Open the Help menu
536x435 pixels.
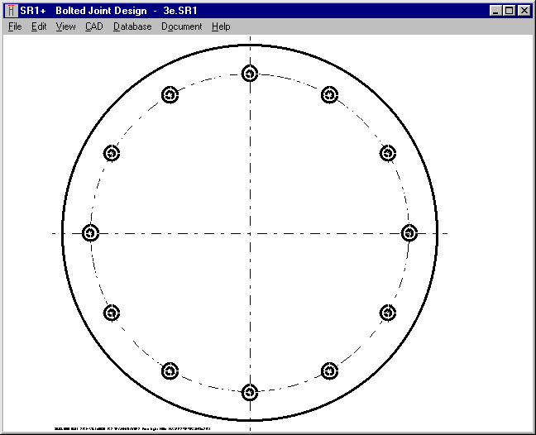click(221, 26)
